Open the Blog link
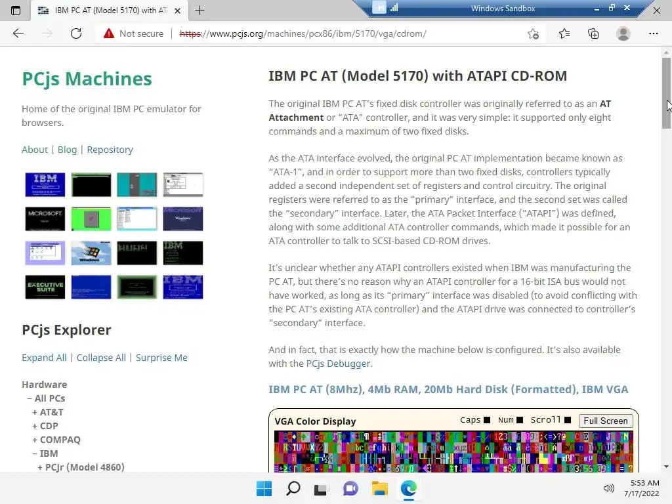The width and height of the screenshot is (672, 504). click(68, 150)
